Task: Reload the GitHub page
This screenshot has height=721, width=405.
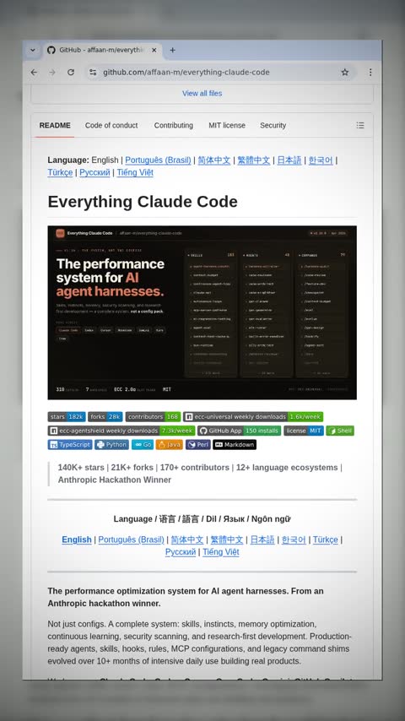Action: click(71, 73)
